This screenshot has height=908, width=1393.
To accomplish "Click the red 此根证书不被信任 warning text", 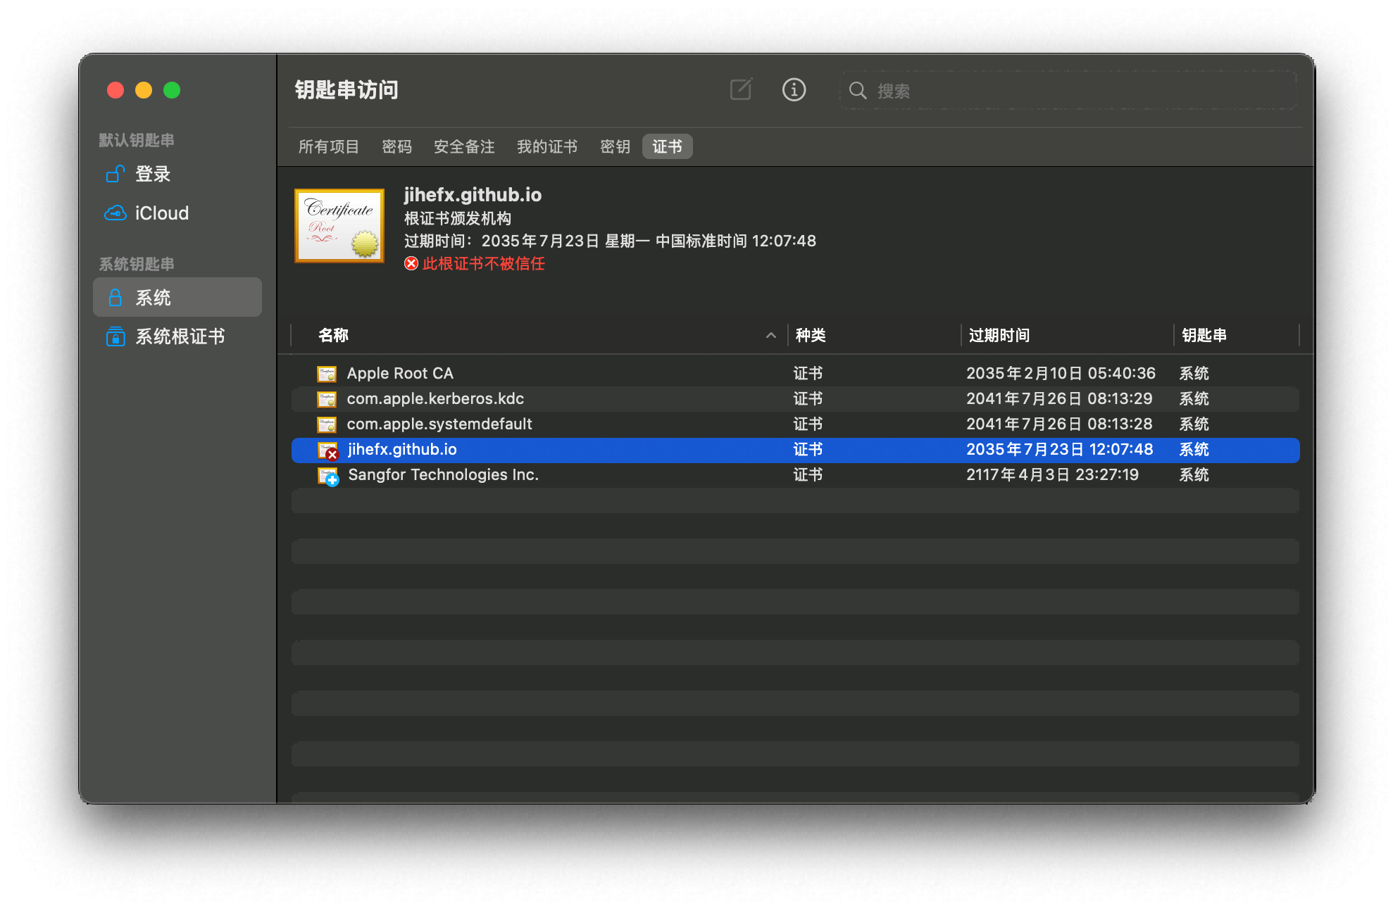I will coord(483,264).
